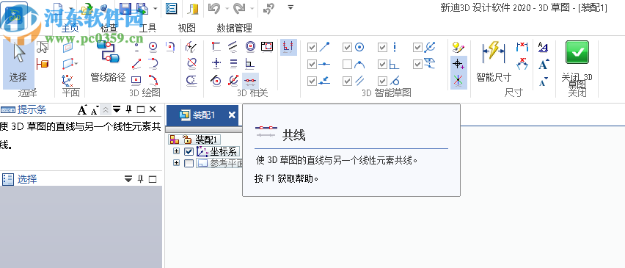Apply the perpendicular relation
The width and height of the screenshot is (625, 268).
coord(250,63)
